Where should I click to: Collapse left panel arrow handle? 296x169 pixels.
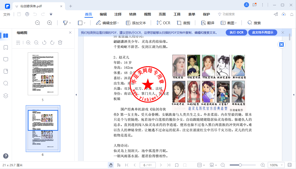click(x=76, y=95)
